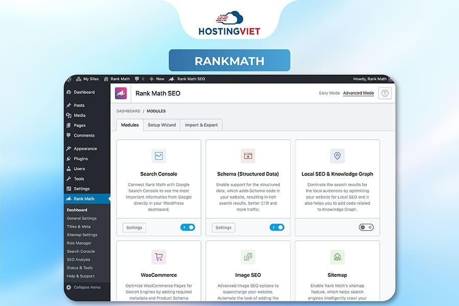This screenshot has height=306, width=459.
Task: Click the Local SEO map pin icon
Action: click(x=337, y=156)
